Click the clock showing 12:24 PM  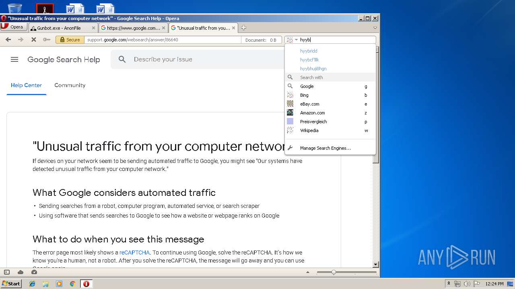[x=494, y=284]
